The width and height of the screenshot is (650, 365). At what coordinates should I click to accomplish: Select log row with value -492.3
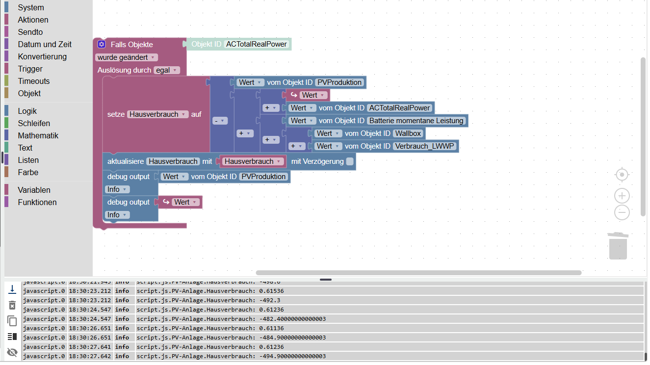(332, 300)
